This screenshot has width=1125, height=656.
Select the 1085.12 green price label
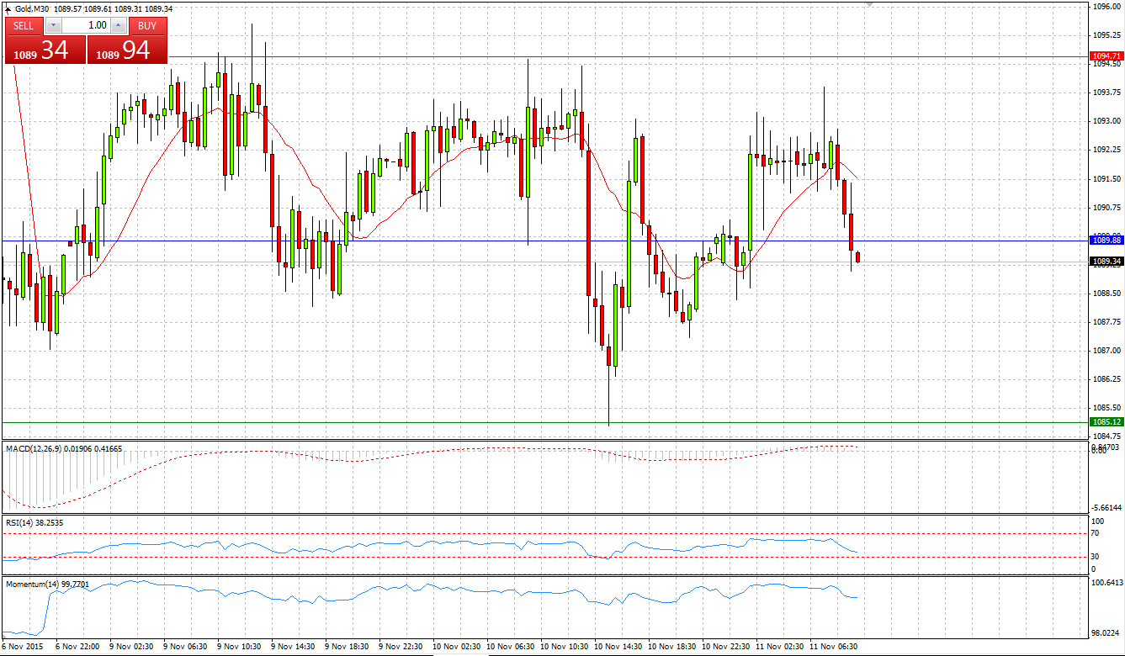(x=1106, y=421)
